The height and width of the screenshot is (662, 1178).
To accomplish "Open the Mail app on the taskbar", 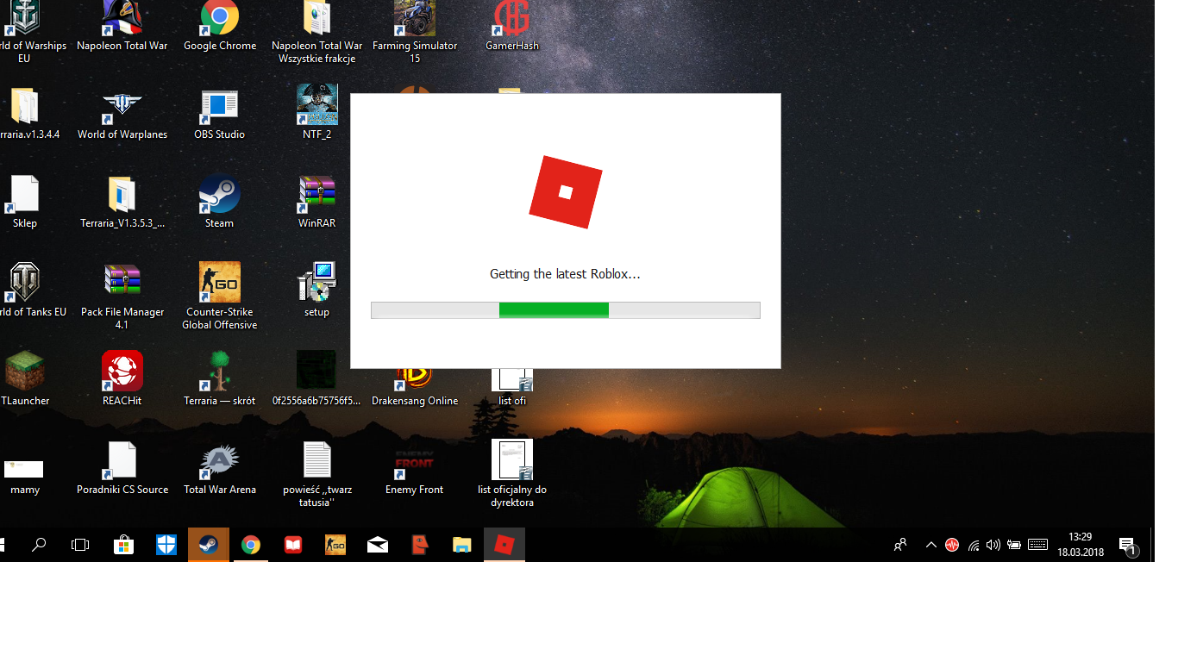I will [378, 545].
